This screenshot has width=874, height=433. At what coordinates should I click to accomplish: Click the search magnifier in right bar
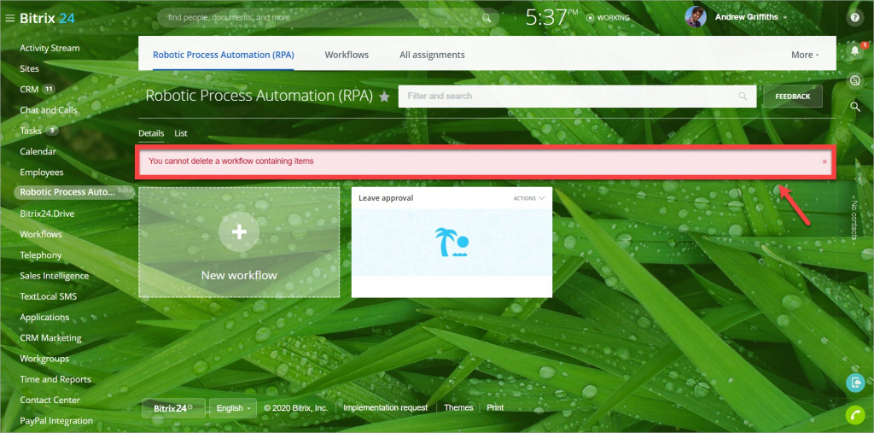point(855,107)
